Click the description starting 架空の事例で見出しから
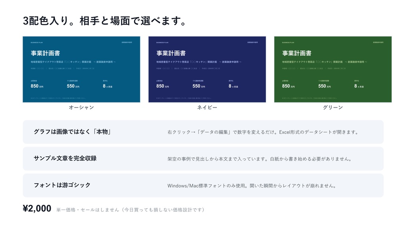 [259, 159]
